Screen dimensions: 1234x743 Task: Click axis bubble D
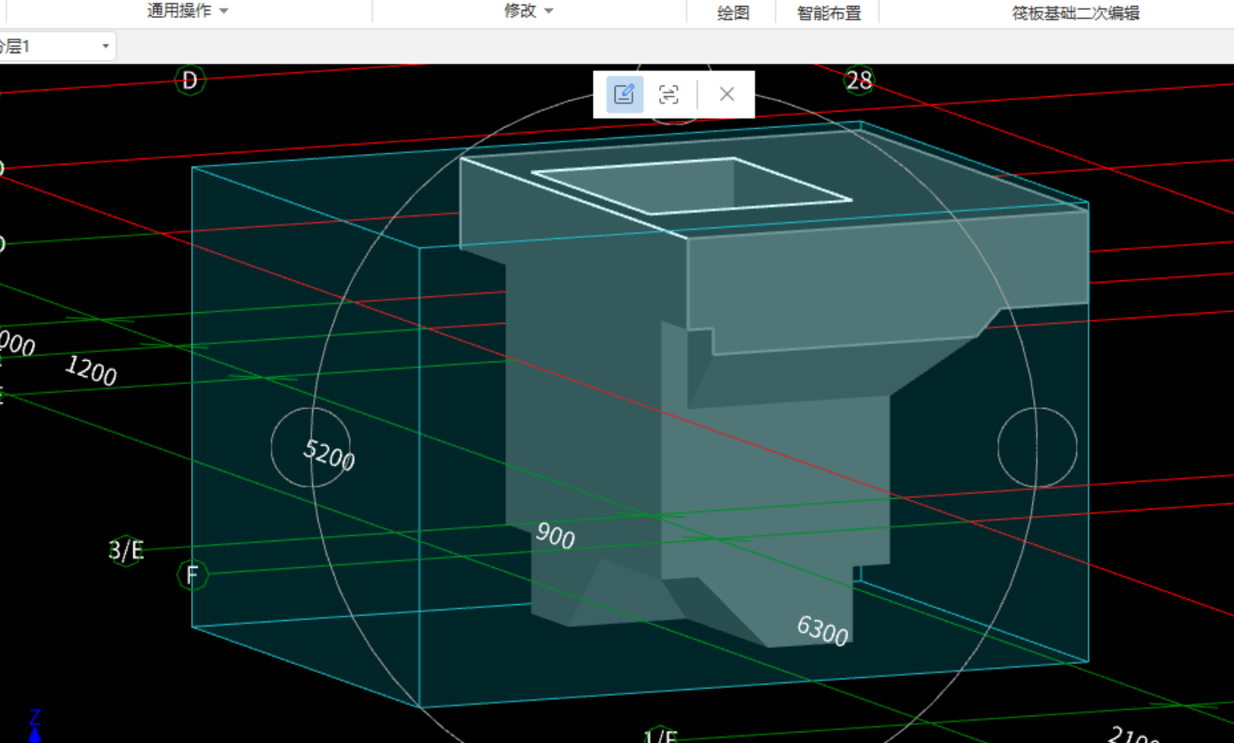click(189, 80)
